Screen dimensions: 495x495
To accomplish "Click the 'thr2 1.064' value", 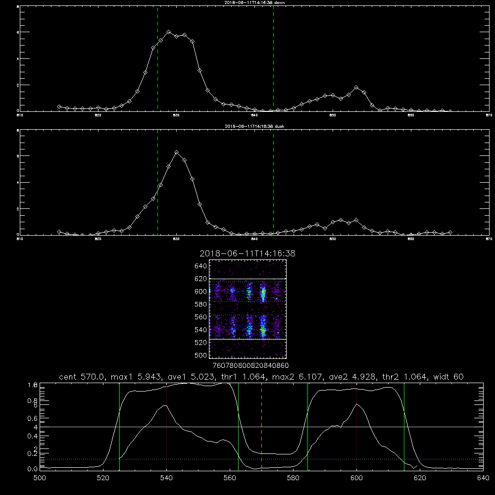I will tap(405, 377).
